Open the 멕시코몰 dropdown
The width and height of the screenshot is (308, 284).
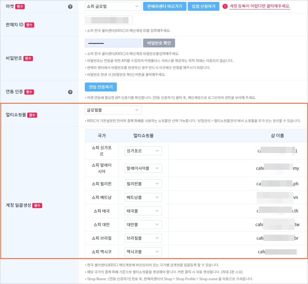pyautogui.click(x=143, y=252)
